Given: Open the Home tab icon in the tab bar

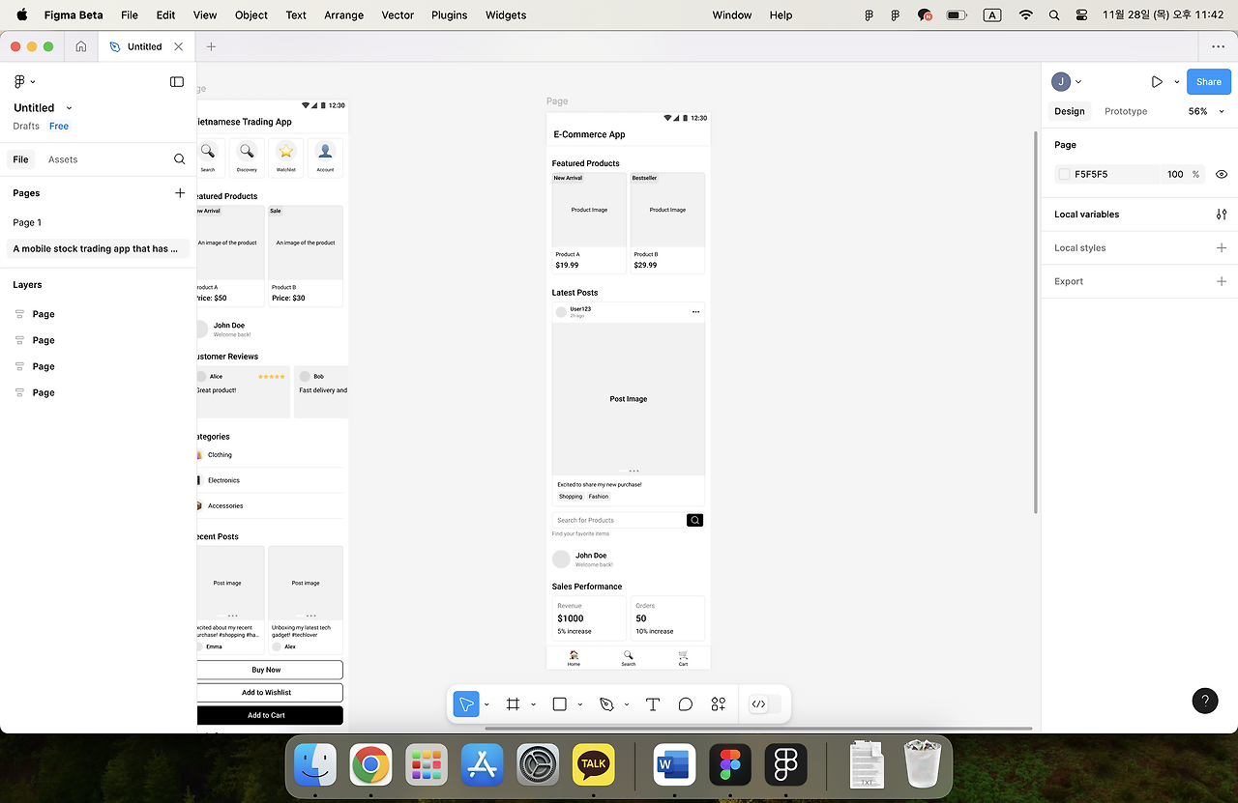Looking at the screenshot, I should pos(81,46).
